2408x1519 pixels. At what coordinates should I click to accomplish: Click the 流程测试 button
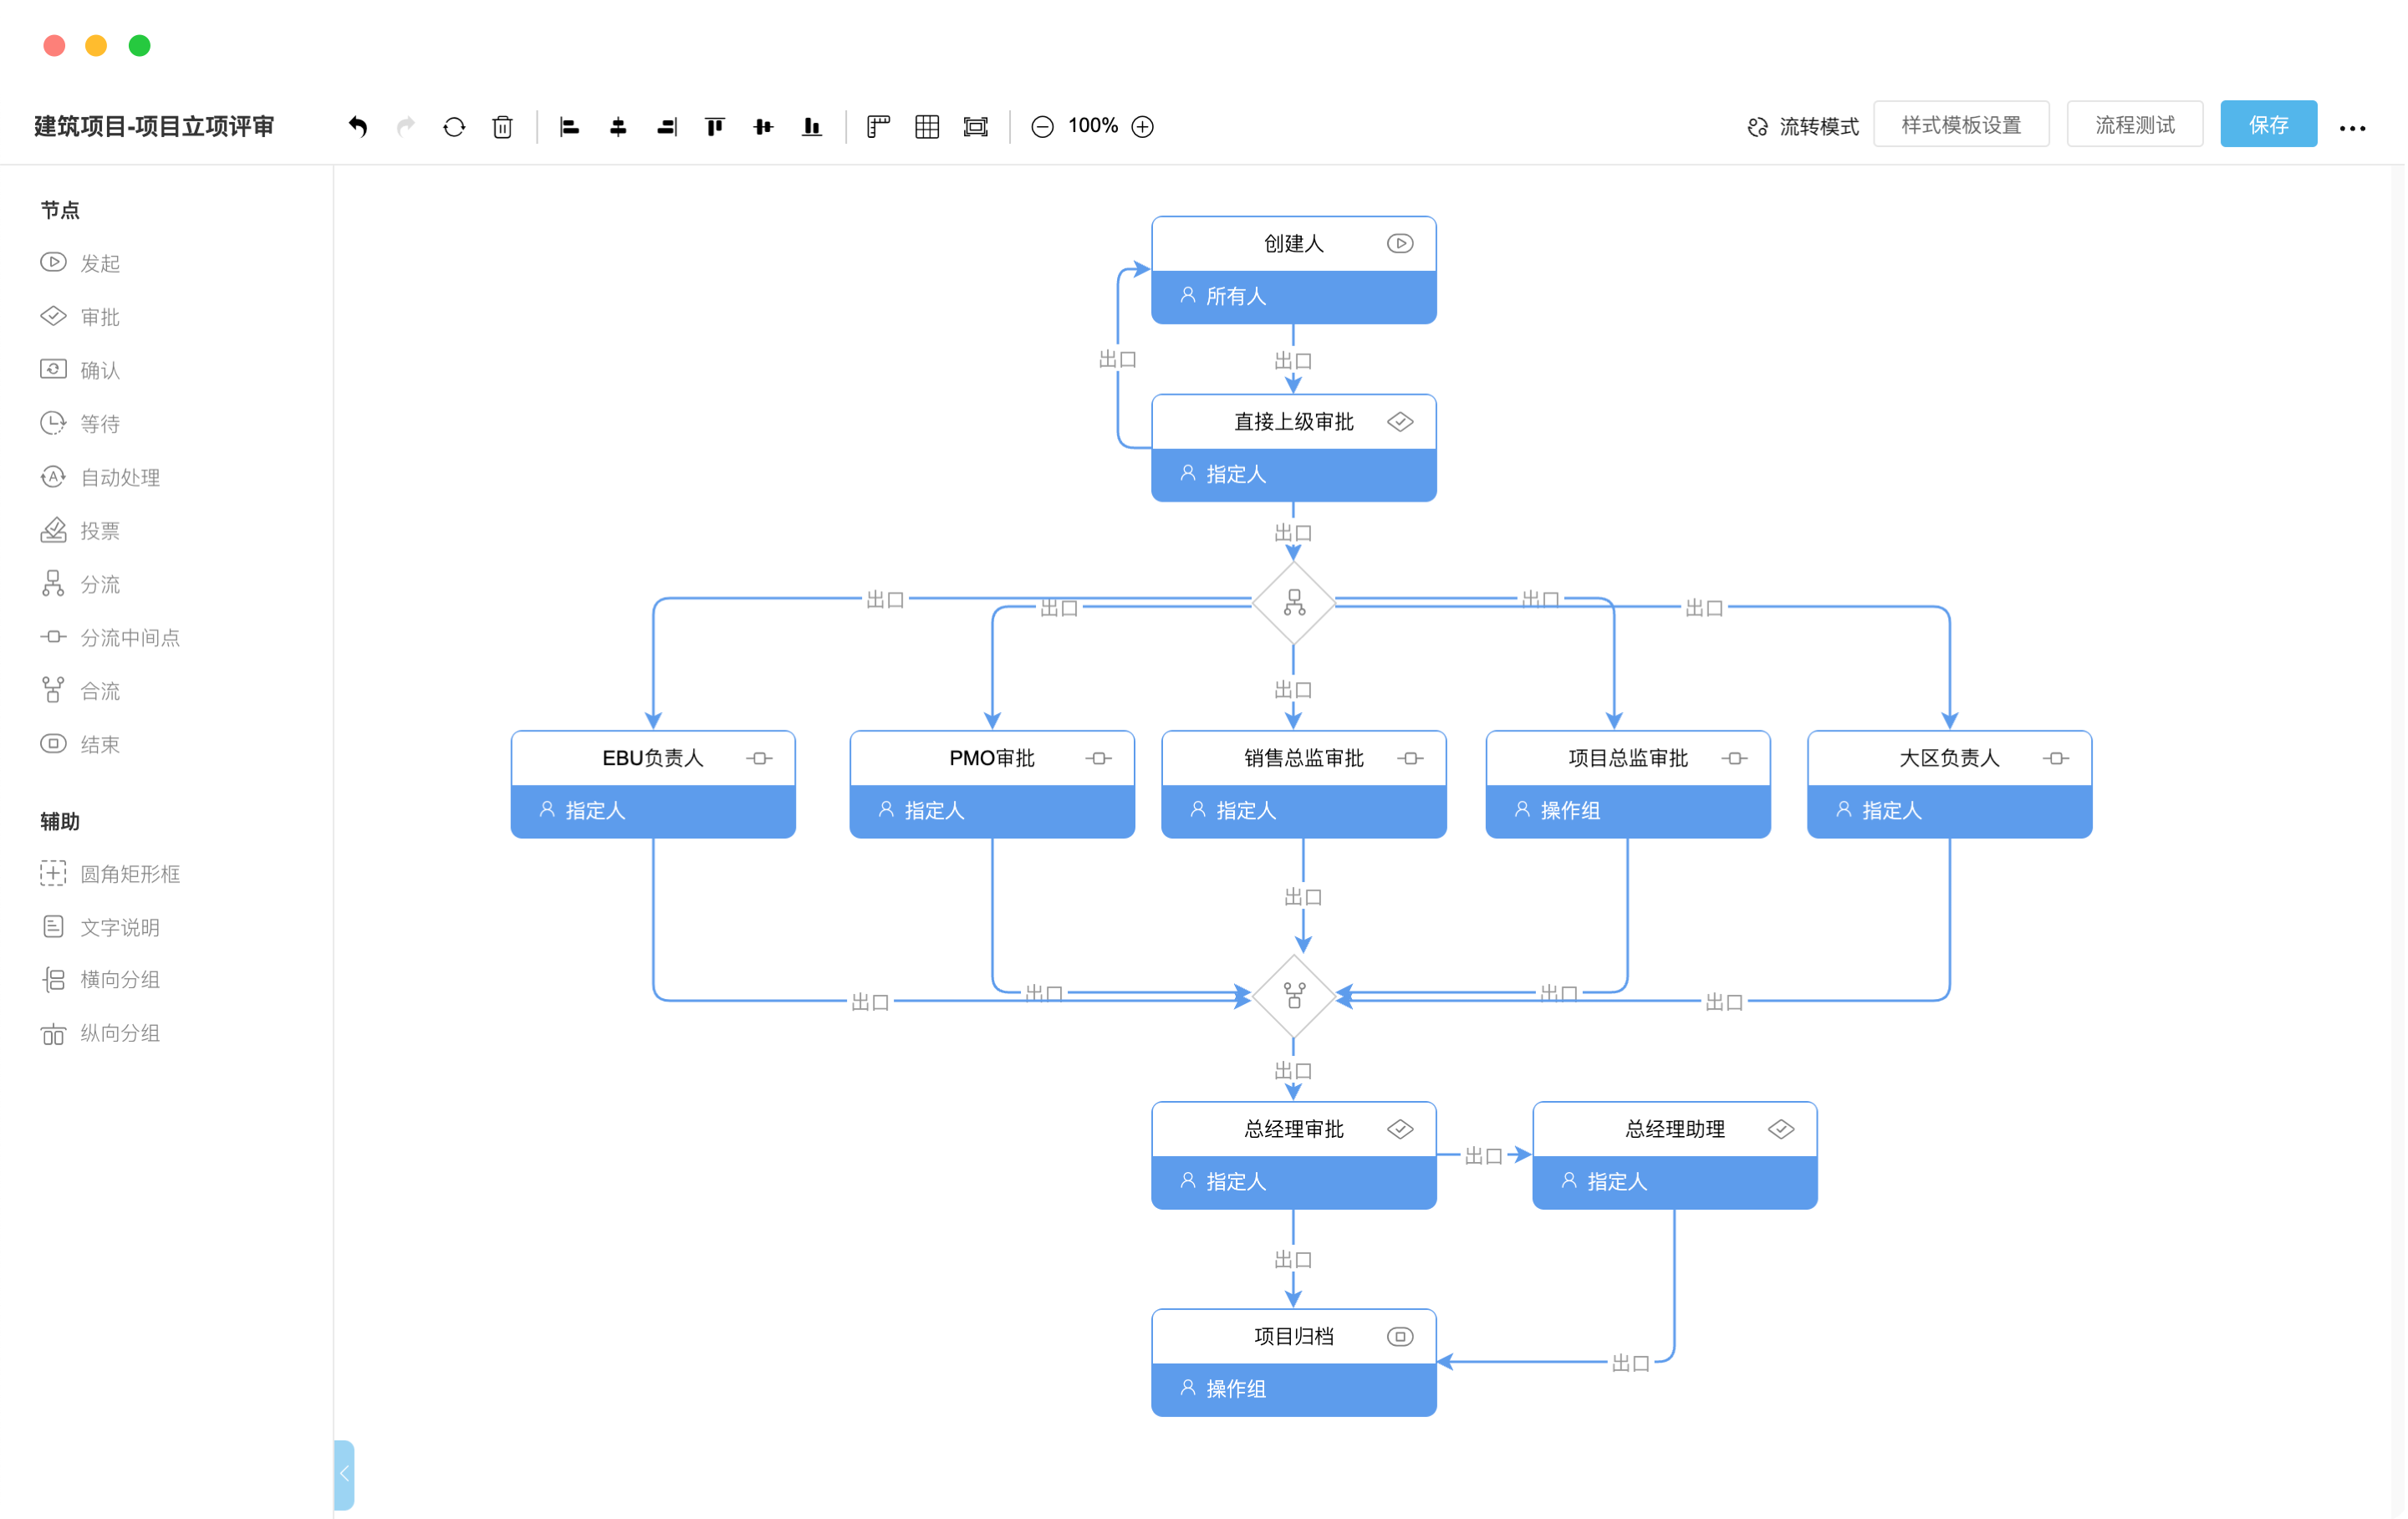coord(2134,125)
